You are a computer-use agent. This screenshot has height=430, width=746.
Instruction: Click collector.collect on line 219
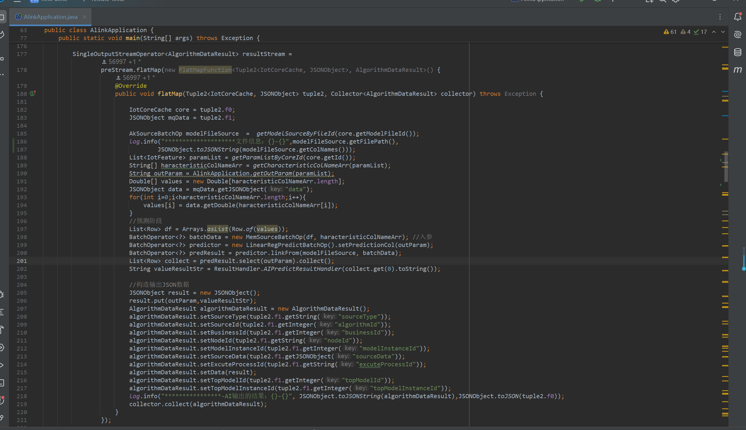click(x=159, y=404)
